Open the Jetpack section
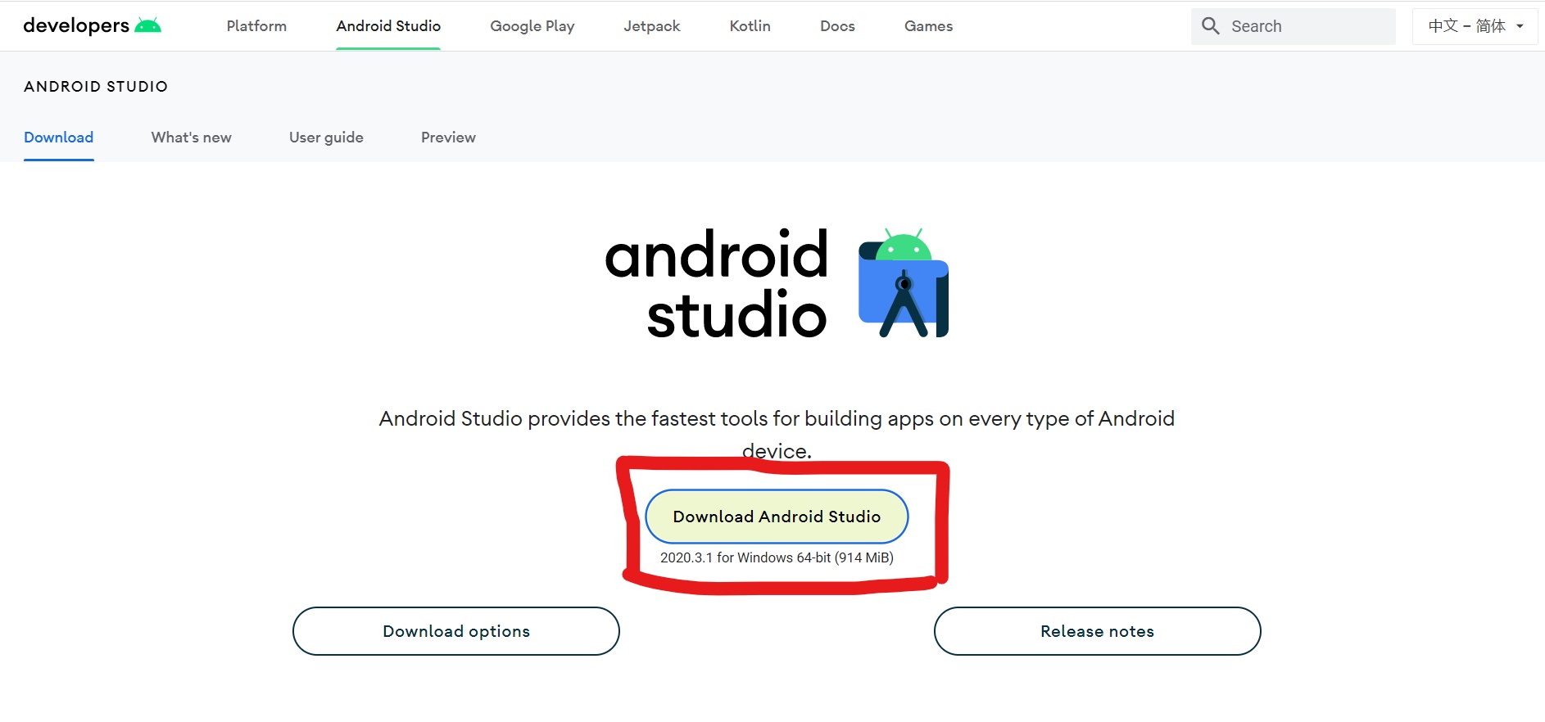The image size is (1545, 722). click(x=652, y=26)
